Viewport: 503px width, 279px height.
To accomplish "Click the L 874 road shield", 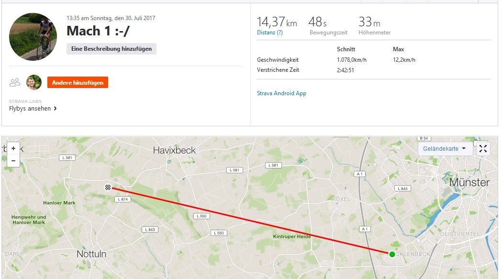I will [x=123, y=199].
